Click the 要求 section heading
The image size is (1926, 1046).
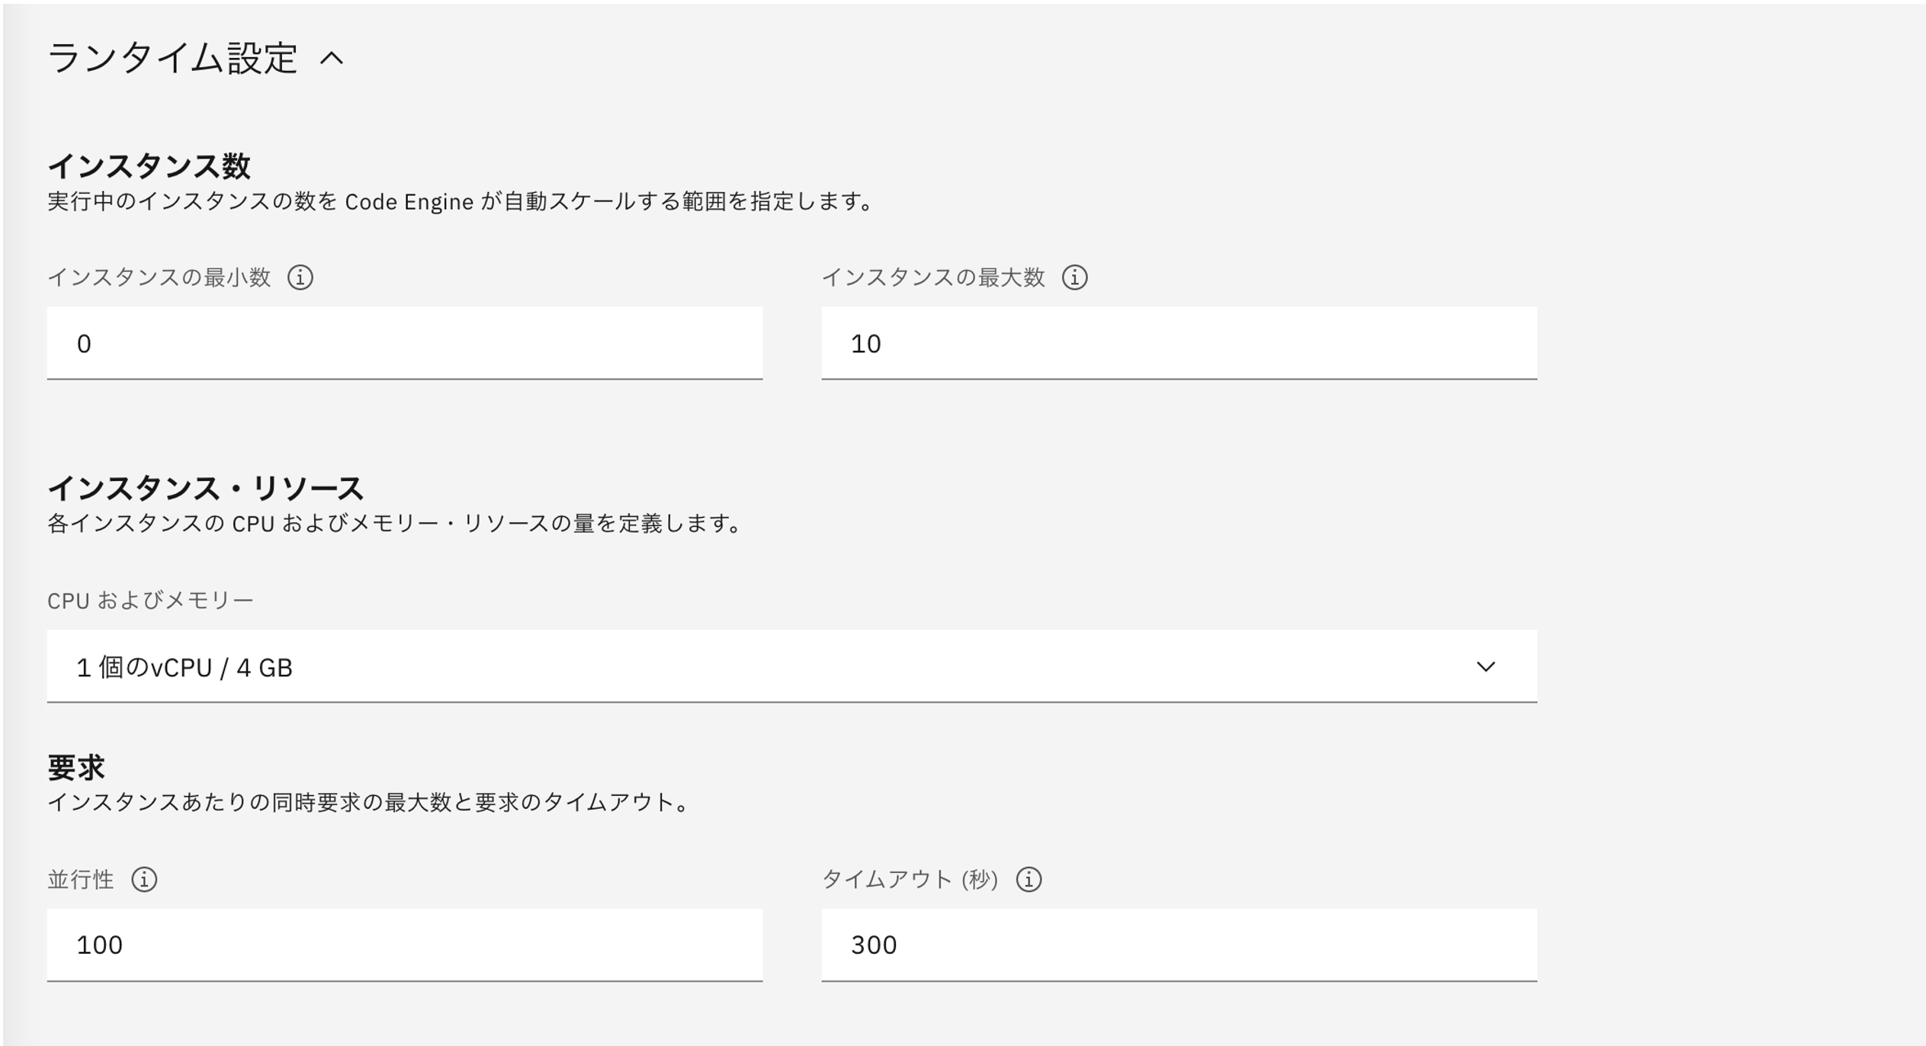coord(75,768)
